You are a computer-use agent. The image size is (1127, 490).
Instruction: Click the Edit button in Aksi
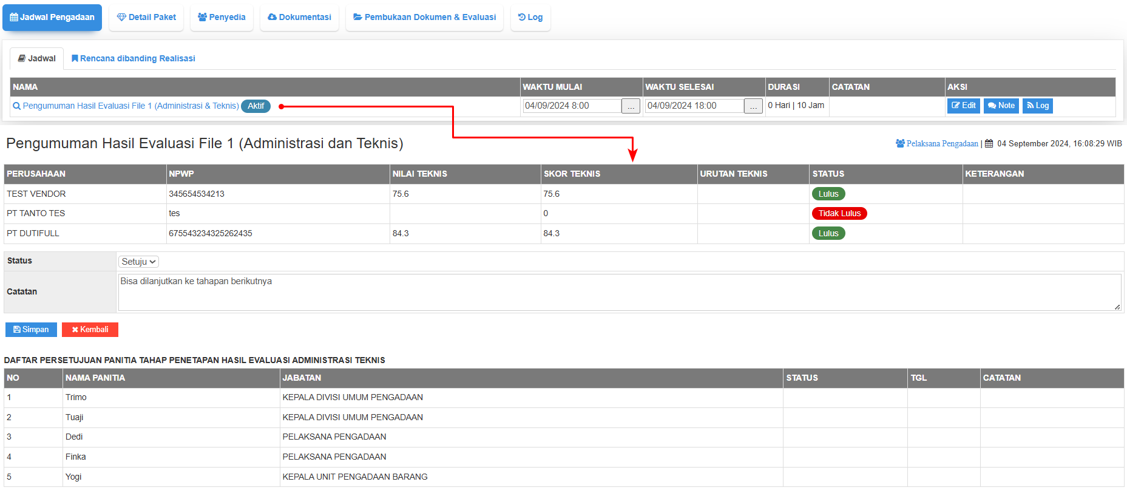(963, 106)
